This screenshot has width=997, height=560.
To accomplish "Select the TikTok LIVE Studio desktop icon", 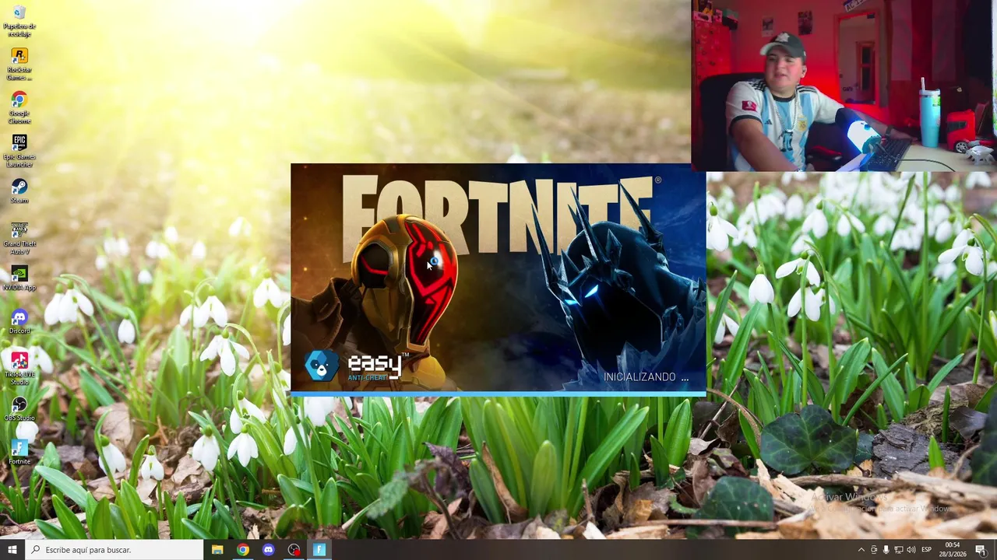I will 19,369.
